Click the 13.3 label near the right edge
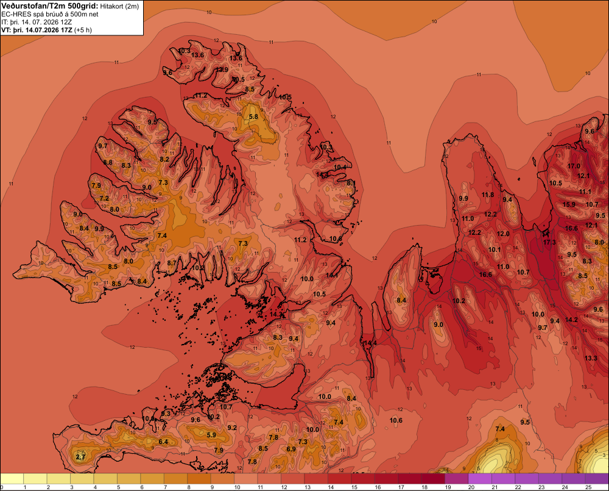The width and height of the screenshot is (609, 491). coord(591,358)
